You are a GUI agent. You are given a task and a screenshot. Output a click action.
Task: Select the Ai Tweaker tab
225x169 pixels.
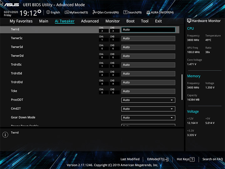coord(65,21)
